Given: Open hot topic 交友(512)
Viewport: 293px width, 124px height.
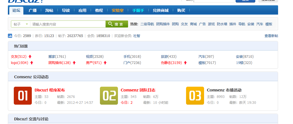Looking at the screenshot, I should (x=19, y=57).
